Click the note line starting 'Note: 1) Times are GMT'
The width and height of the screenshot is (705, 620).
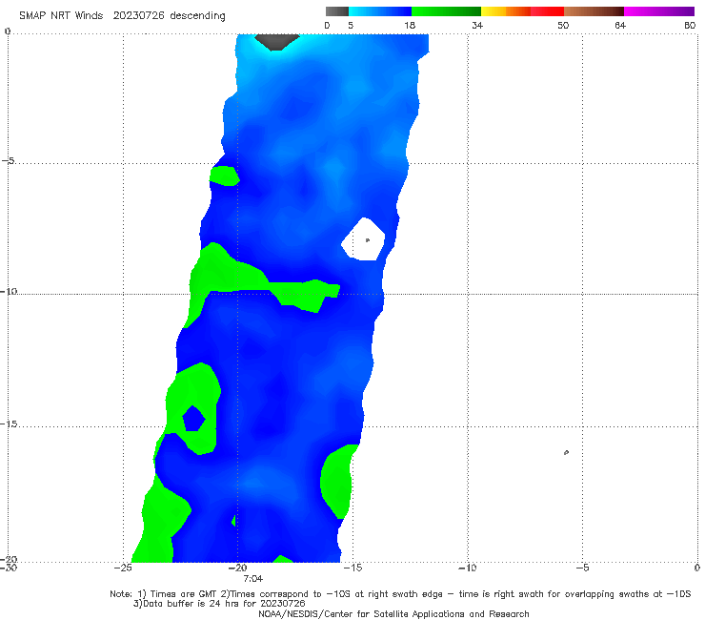[400, 594]
